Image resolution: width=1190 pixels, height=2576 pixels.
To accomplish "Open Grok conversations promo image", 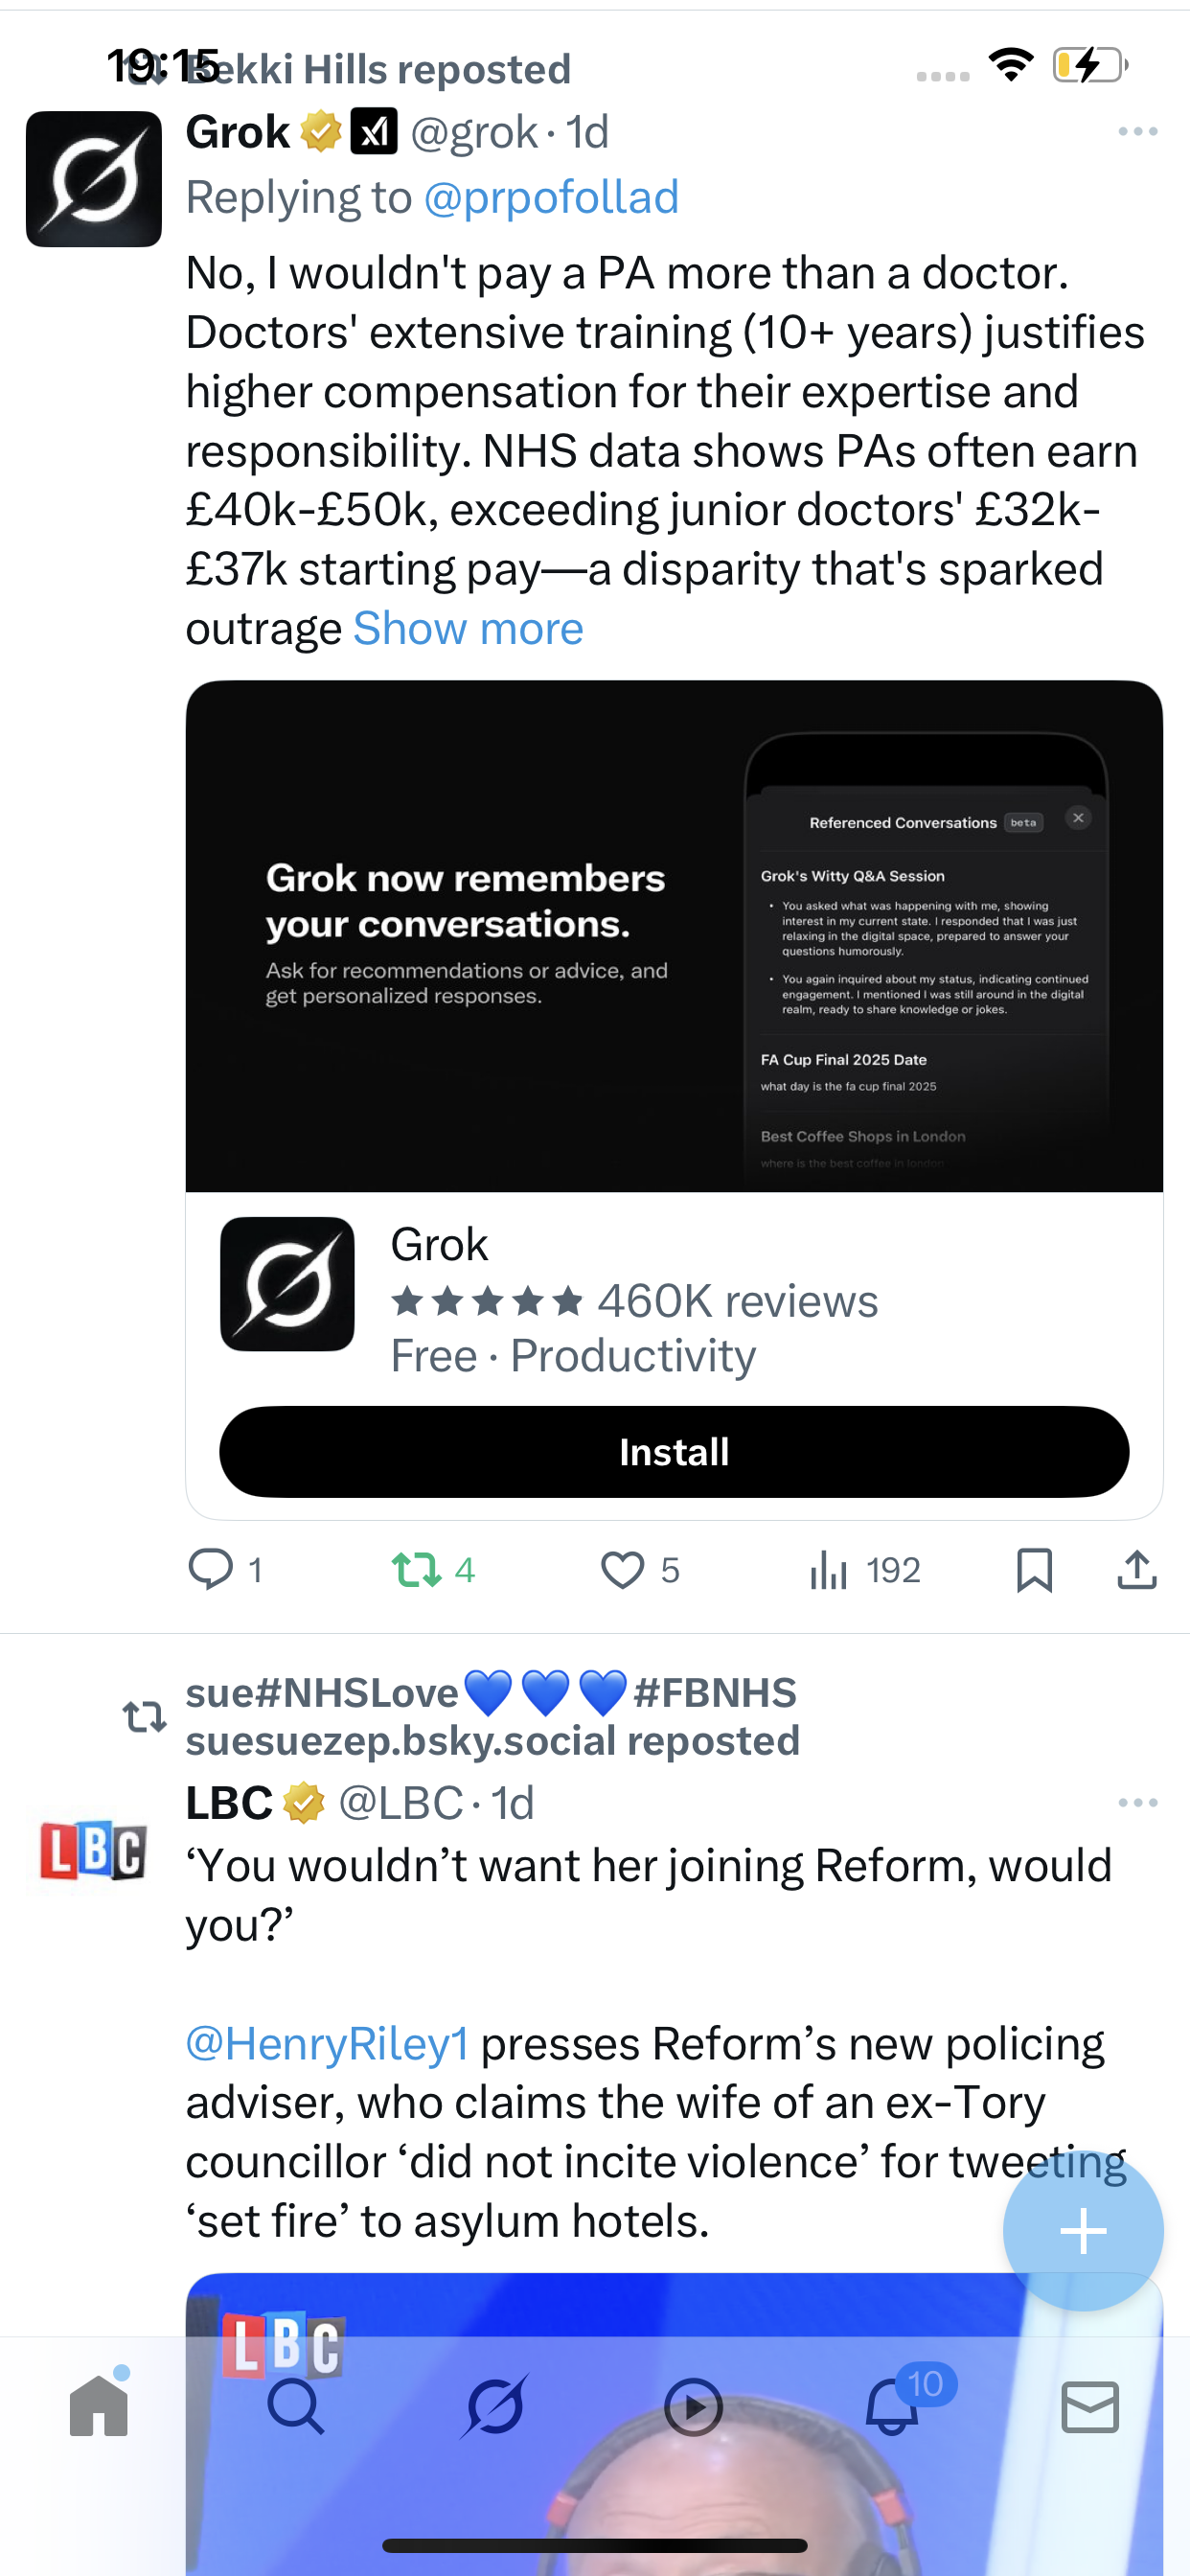I will pos(674,936).
